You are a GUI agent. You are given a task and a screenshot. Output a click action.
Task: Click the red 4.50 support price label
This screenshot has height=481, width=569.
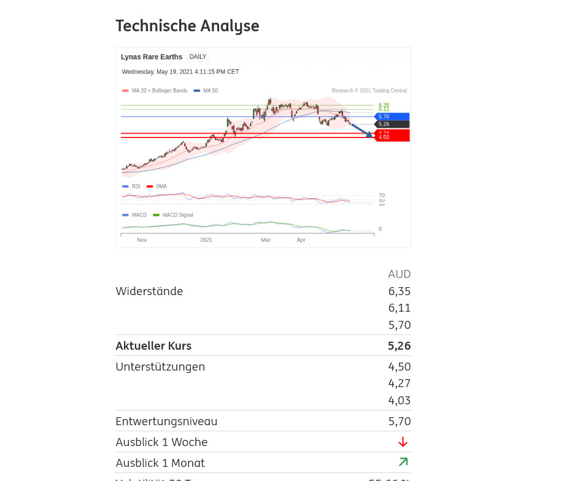point(392,137)
